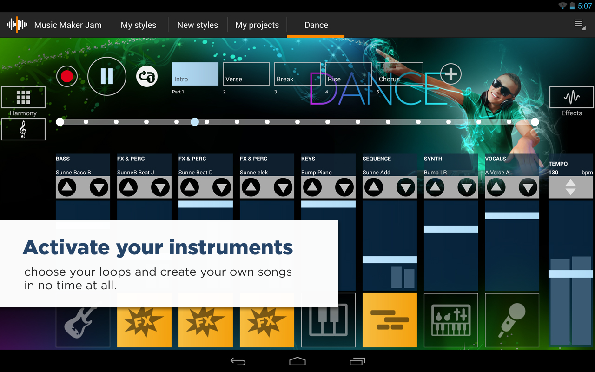Select the Intro part
This screenshot has height=372, width=595.
[195, 74]
